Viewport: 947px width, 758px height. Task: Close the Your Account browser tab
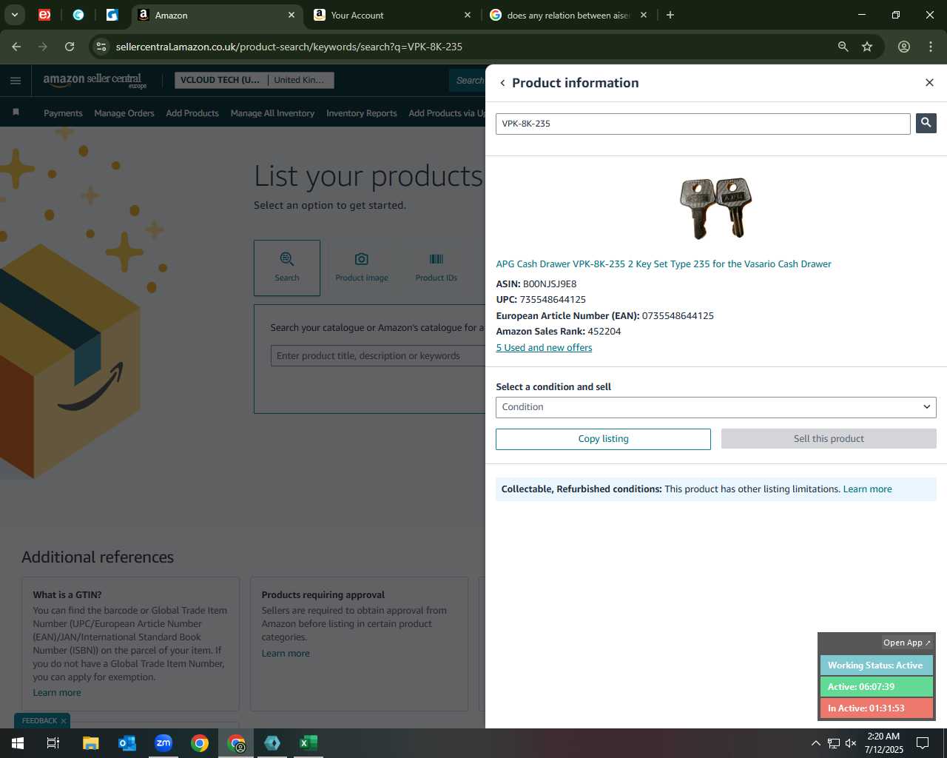tap(468, 15)
